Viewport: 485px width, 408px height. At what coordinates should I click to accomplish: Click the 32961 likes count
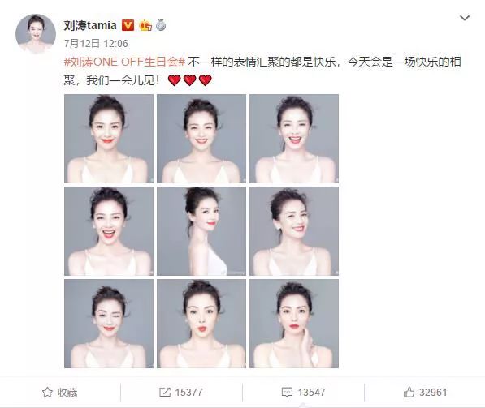433,393
